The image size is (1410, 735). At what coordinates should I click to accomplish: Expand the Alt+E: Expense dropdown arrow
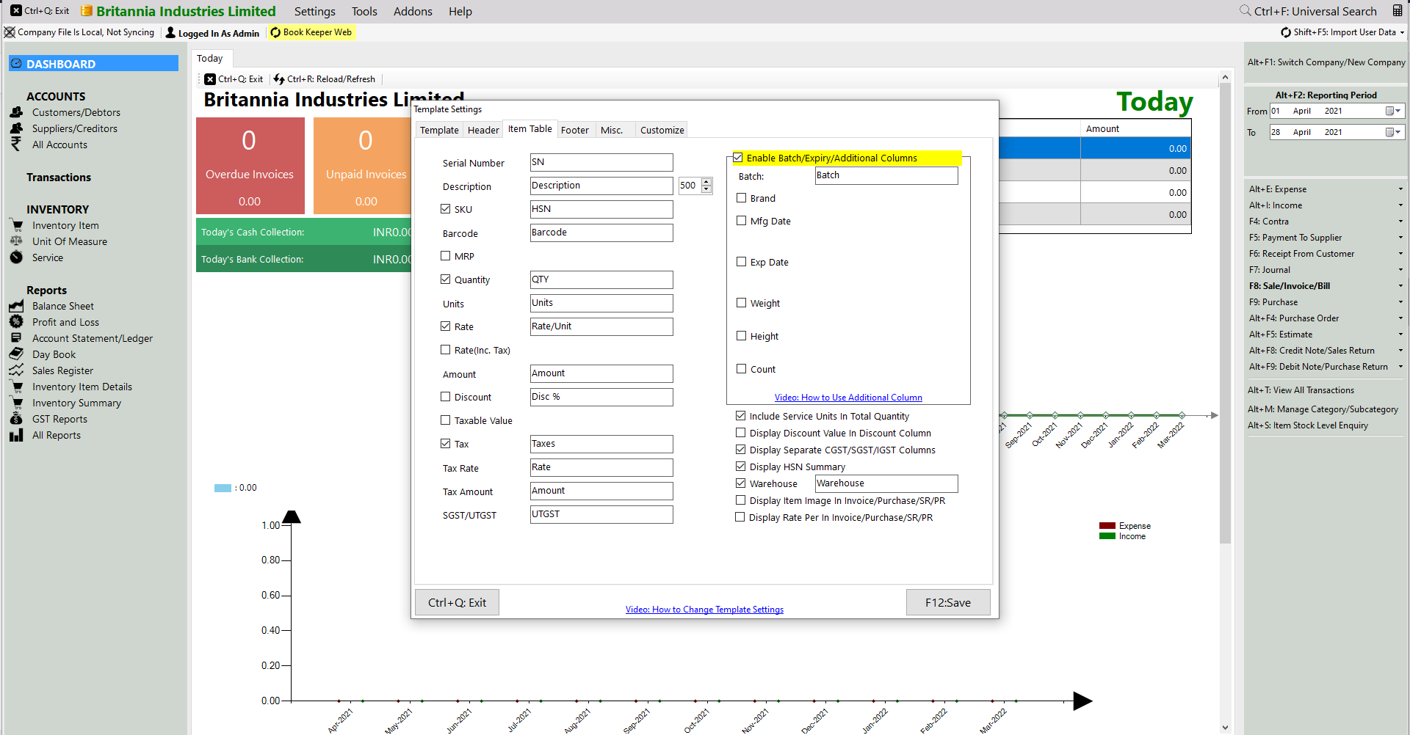point(1400,189)
